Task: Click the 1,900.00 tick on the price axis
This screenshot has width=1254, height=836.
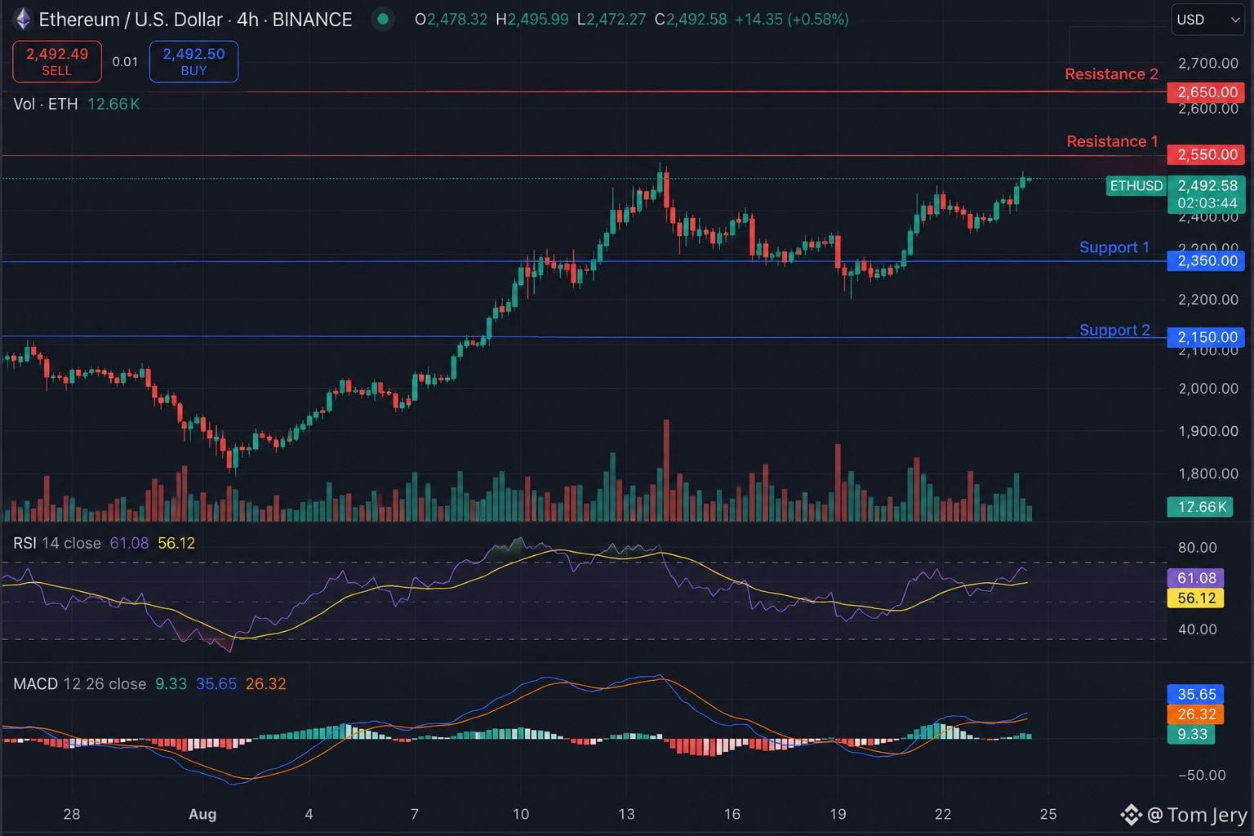Action: tap(1208, 431)
